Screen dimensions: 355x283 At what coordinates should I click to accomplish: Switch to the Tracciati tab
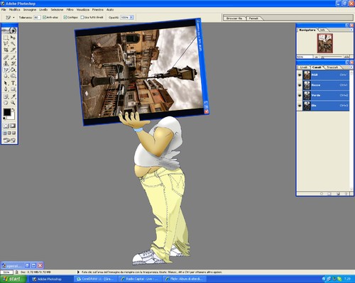click(x=332, y=67)
